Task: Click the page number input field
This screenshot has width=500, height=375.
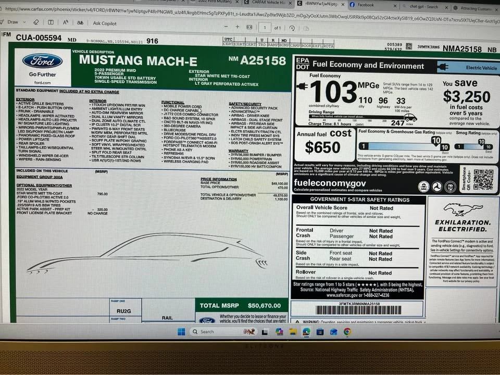Action: pos(265,28)
